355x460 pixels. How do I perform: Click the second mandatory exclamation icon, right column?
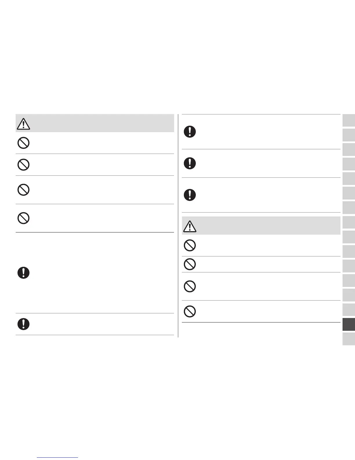190,163
